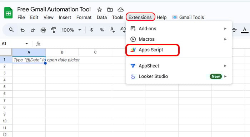Open the zoom 100% dropdown
Screen dimensions: 250x137
point(71,30)
